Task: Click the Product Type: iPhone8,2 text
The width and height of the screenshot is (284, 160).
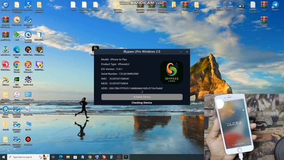Action: pos(115,64)
